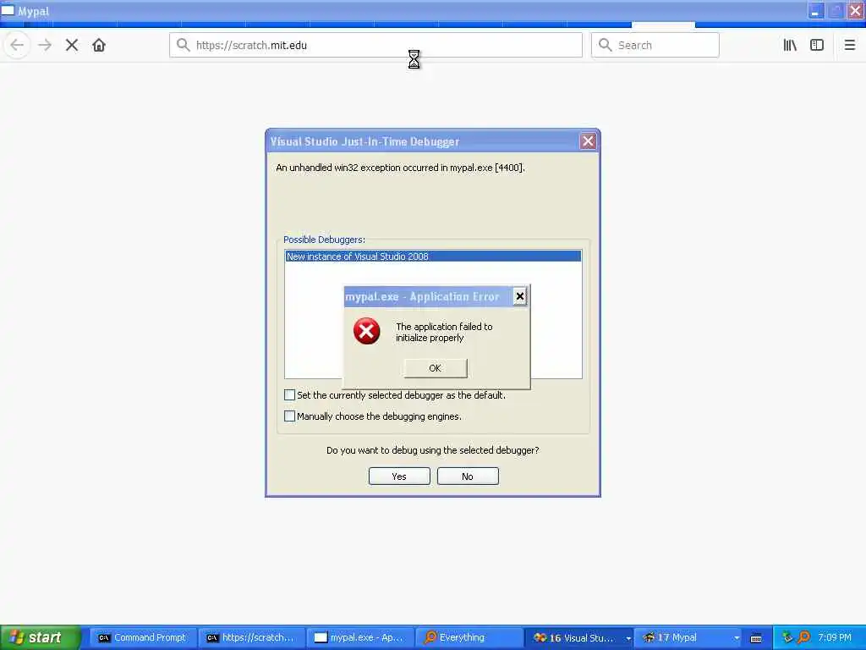Click into the Search field
The height and width of the screenshot is (650, 866).
point(655,45)
